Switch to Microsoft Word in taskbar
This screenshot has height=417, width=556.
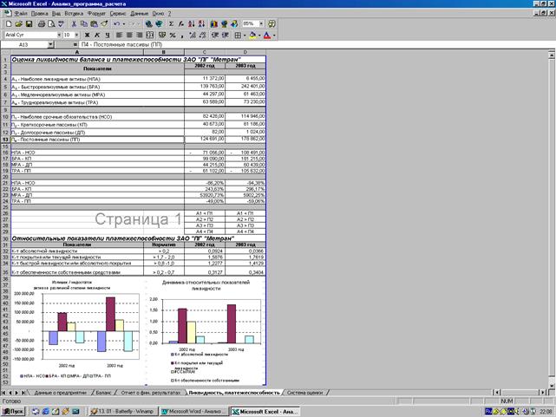(193, 412)
